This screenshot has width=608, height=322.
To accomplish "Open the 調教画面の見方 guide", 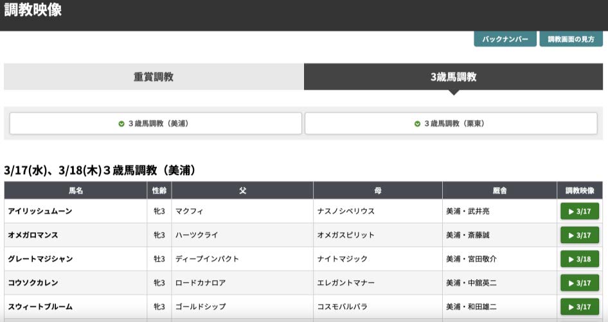I will tap(571, 39).
